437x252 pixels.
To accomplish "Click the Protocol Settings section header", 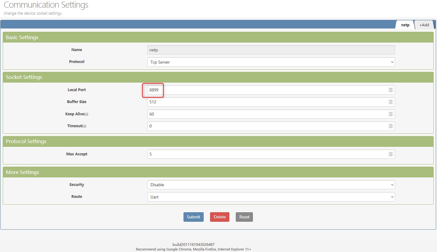I will (x=218, y=141).
